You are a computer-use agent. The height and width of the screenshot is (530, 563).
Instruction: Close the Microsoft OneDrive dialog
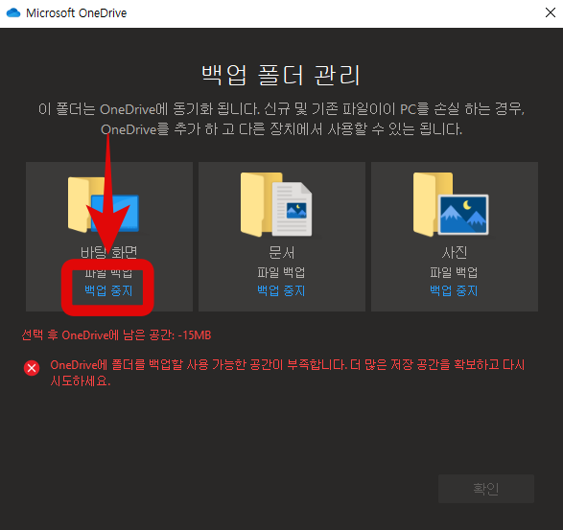click(x=551, y=12)
